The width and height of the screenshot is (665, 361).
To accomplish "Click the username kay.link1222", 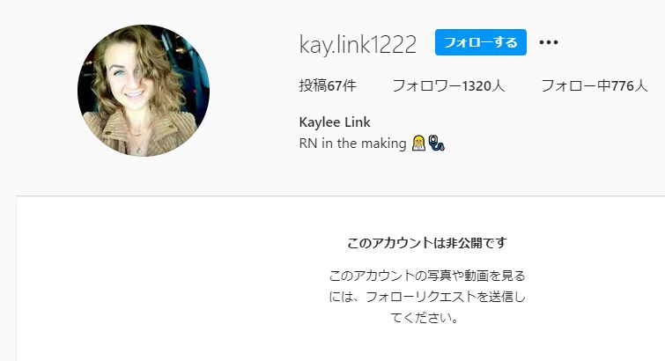I will tap(358, 44).
